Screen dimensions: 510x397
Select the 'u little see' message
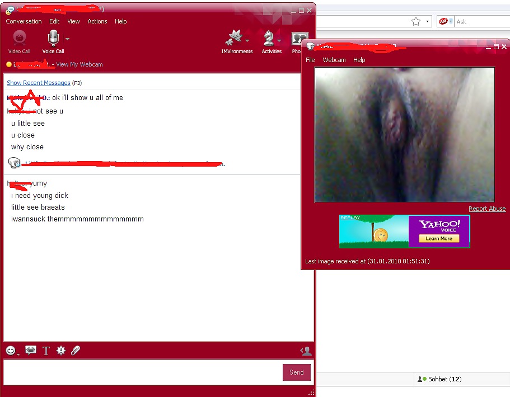[28, 124]
